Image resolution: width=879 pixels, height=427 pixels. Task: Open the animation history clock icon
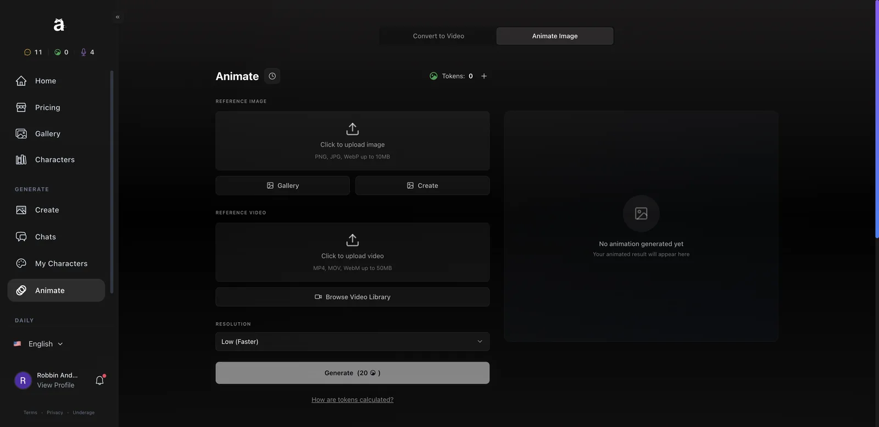point(272,76)
